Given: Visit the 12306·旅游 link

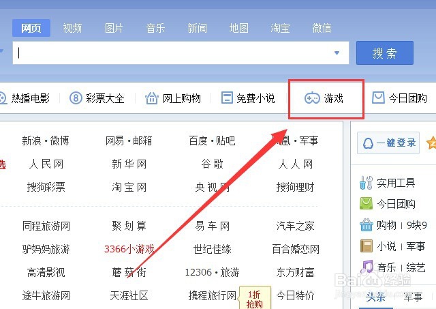Looking at the screenshot, I should 212,272.
